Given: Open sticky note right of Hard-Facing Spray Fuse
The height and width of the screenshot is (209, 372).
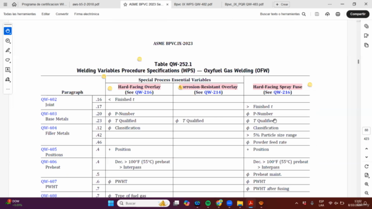Looking at the screenshot, I should pos(310,85).
